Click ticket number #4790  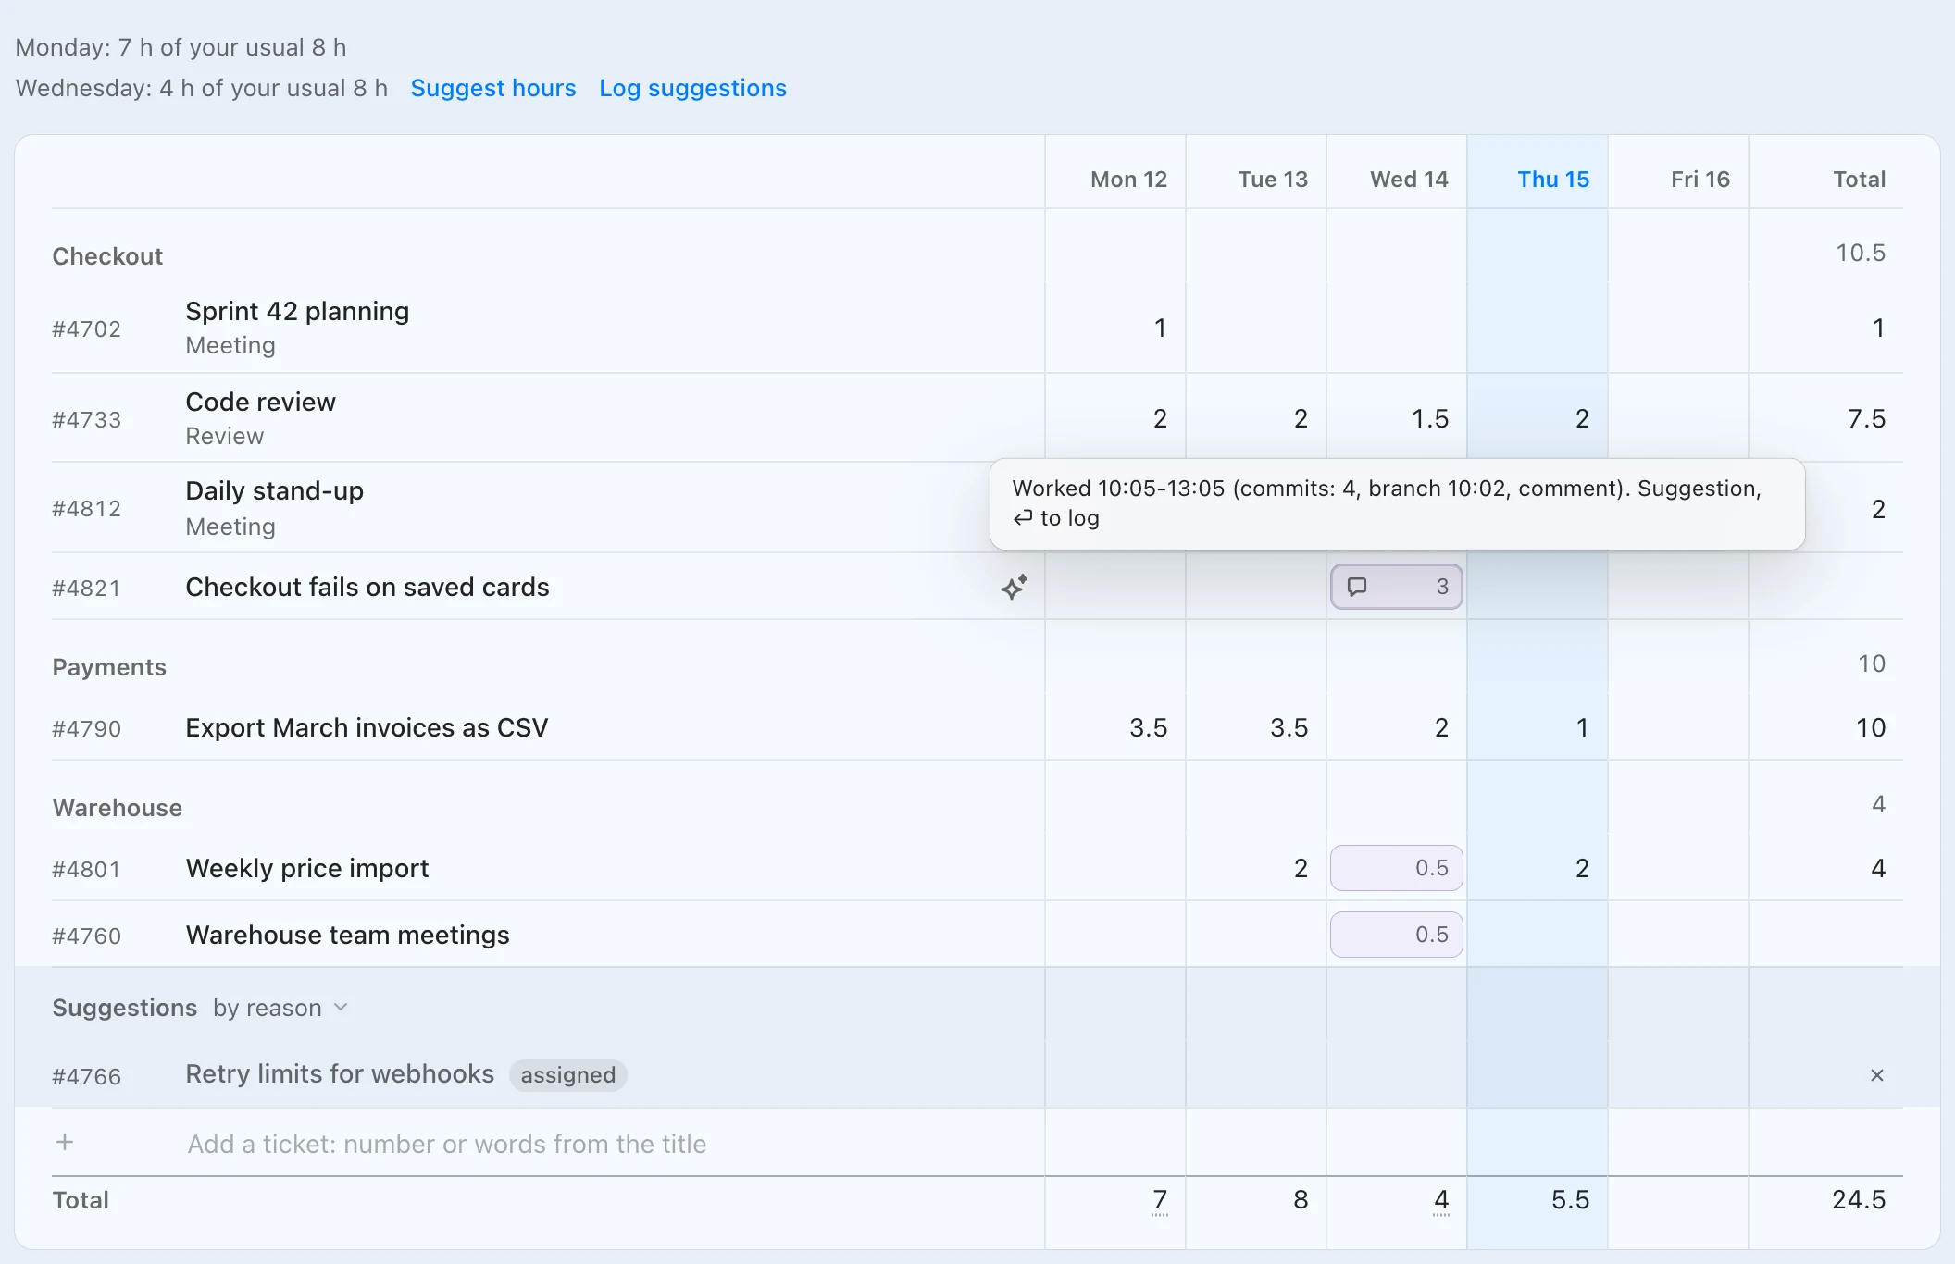pyautogui.click(x=86, y=728)
